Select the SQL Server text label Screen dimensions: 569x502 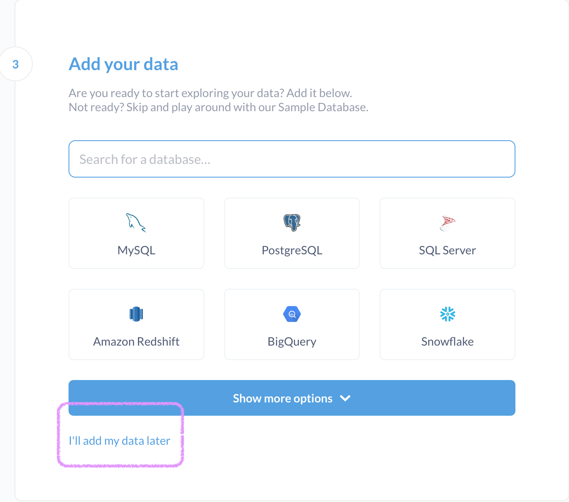pos(447,251)
